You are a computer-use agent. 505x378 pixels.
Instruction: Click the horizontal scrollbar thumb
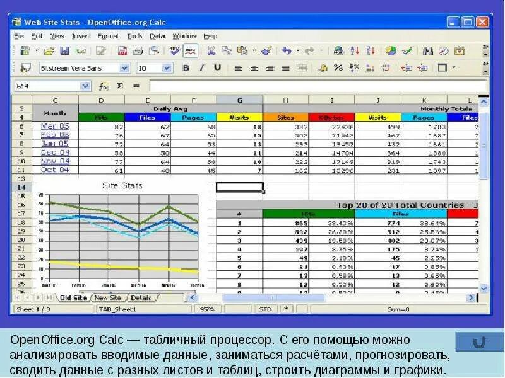(274, 298)
